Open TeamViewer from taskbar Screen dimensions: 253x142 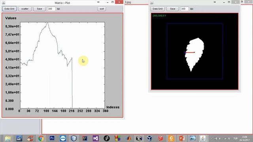pyautogui.click(x=63, y=138)
